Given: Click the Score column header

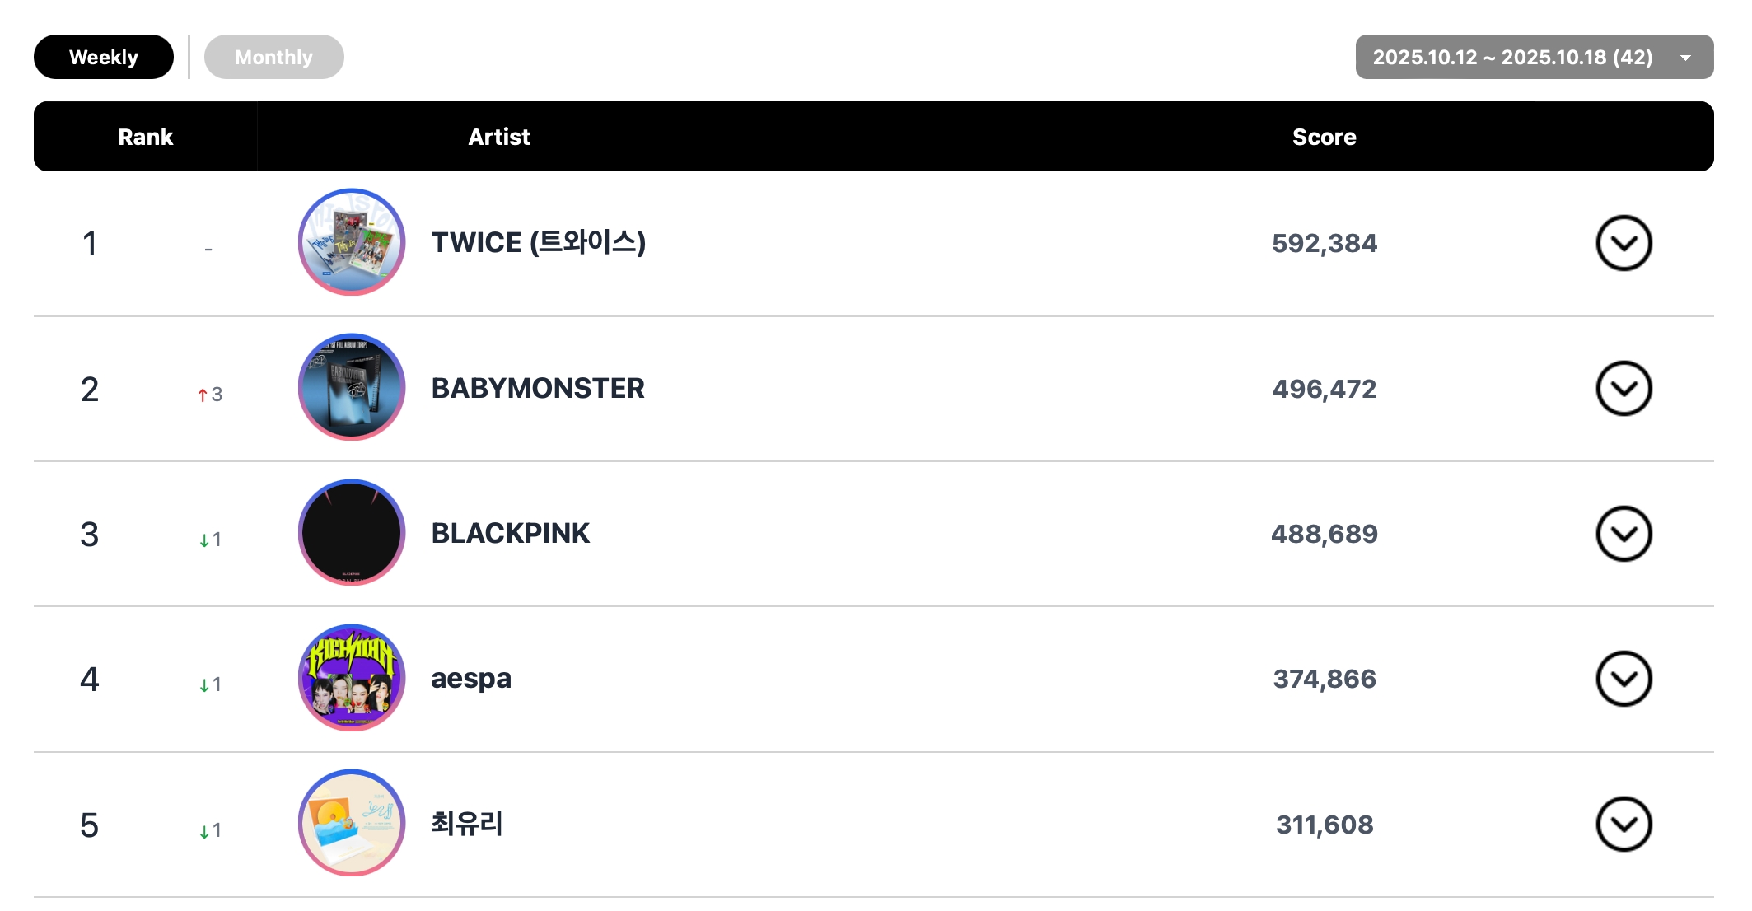Looking at the screenshot, I should point(1324,137).
